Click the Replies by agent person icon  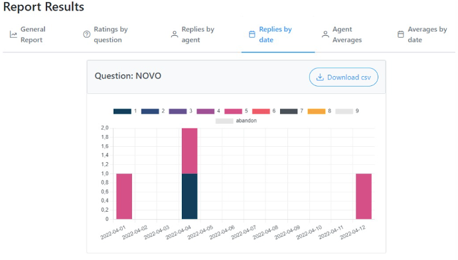(175, 34)
